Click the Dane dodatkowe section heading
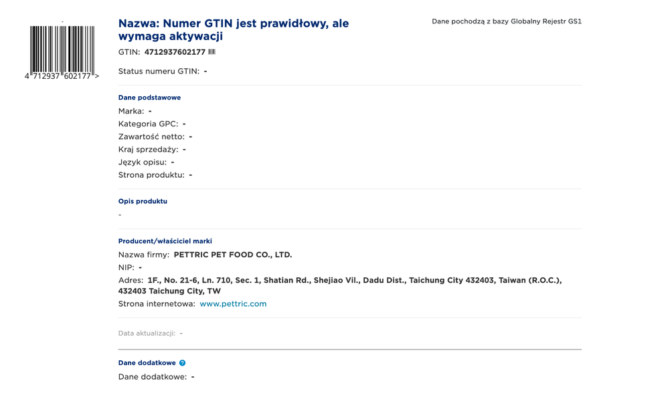The image size is (668, 403). (147, 363)
